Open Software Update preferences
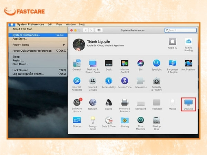The height and width of the screenshot is (155, 207). [x=77, y=105]
